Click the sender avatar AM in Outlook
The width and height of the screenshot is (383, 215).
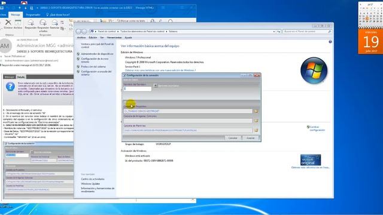[5, 46]
